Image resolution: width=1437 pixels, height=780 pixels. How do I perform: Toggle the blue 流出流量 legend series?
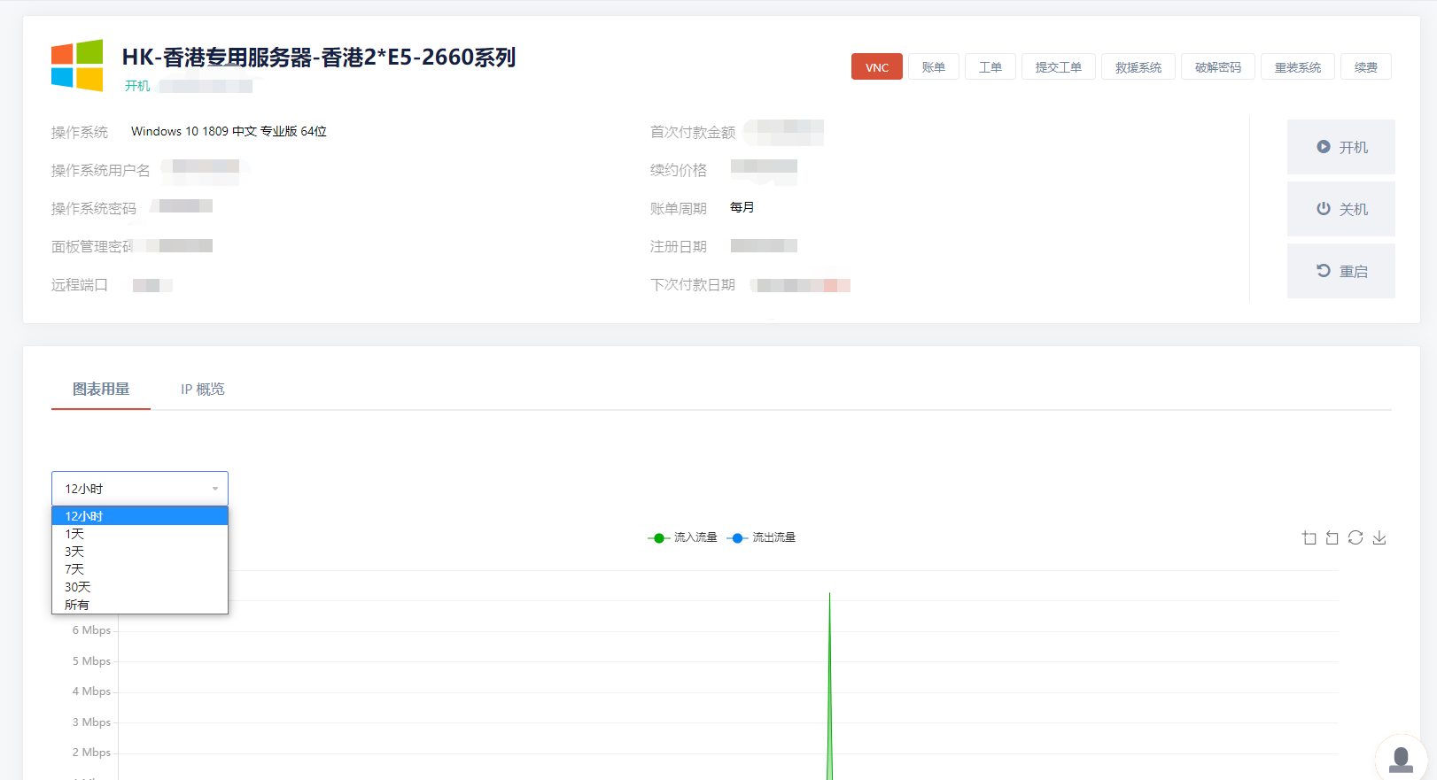click(762, 537)
